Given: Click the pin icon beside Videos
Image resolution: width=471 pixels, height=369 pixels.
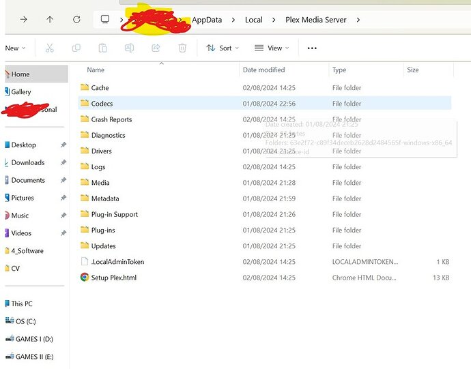Looking at the screenshot, I should coord(63,233).
